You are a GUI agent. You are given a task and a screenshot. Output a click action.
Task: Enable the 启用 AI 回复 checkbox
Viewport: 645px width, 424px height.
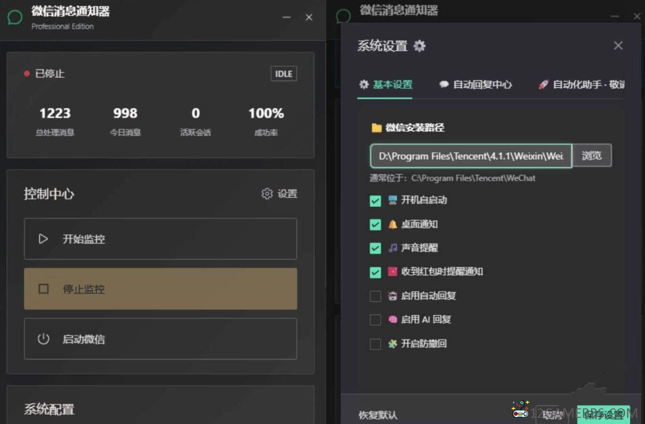[375, 320]
